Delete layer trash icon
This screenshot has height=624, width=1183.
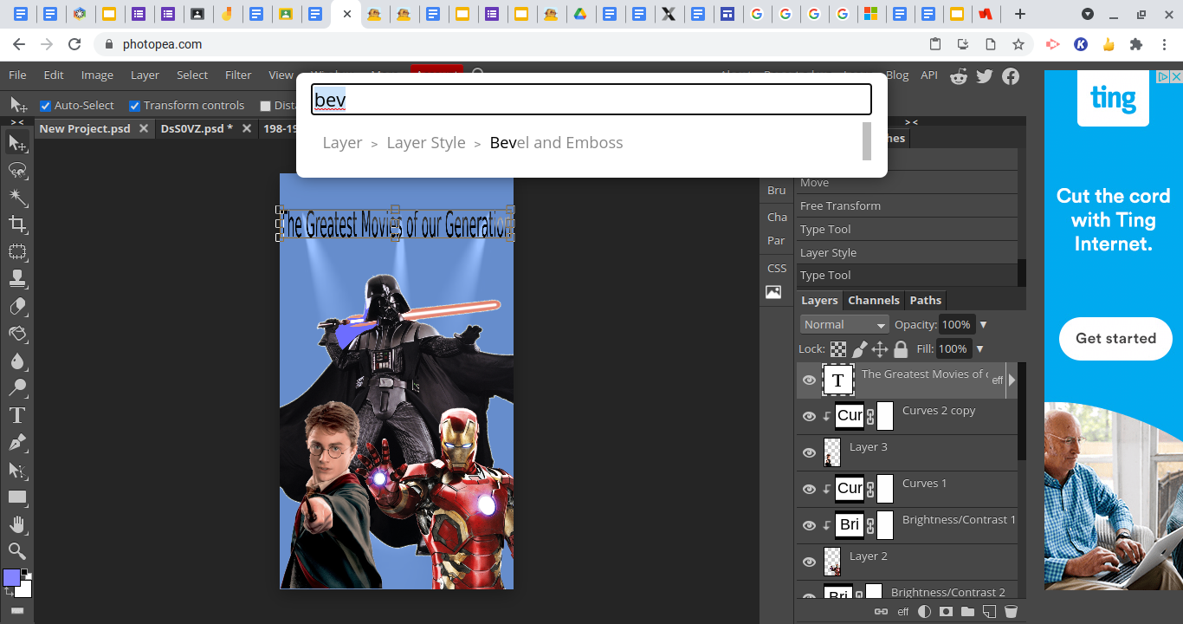[x=1011, y=612]
